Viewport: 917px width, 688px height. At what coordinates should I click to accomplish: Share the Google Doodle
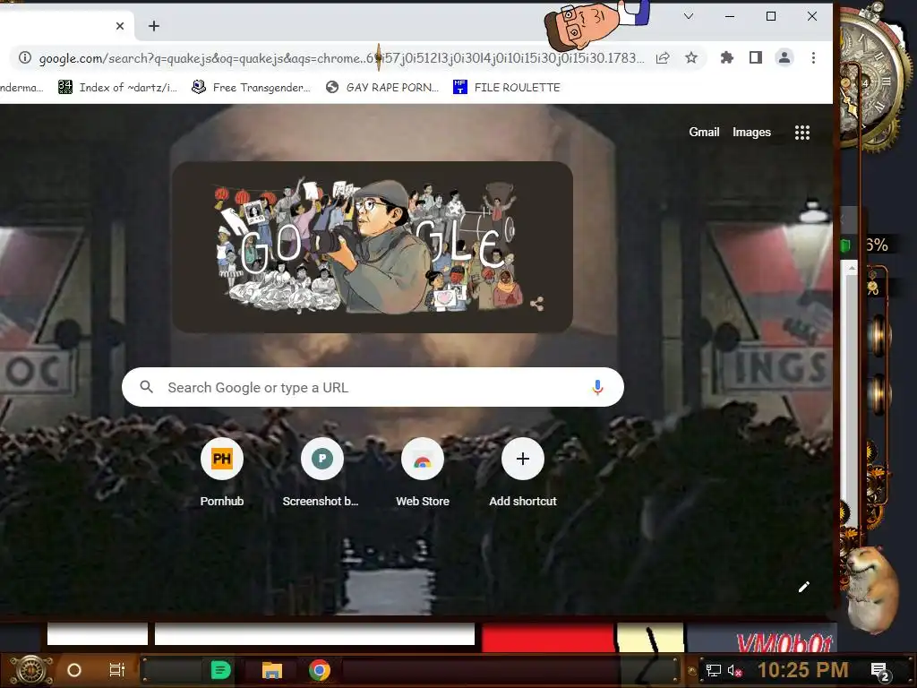point(537,304)
